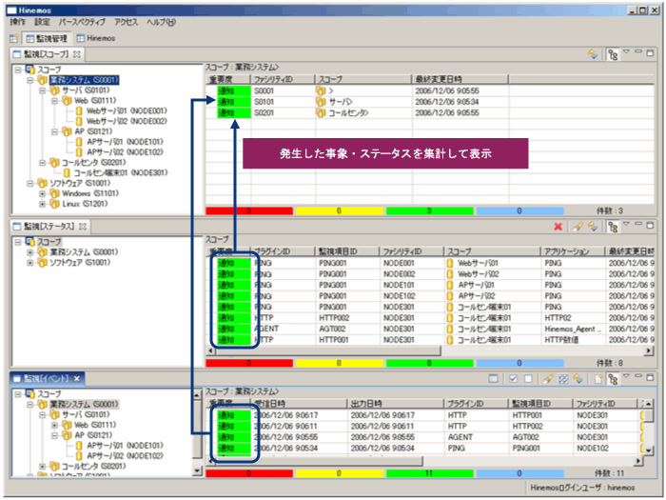Click the new-document export icon in the 監視[イベント] toolbar
Viewport: 666px width, 500px height.
[x=598, y=378]
